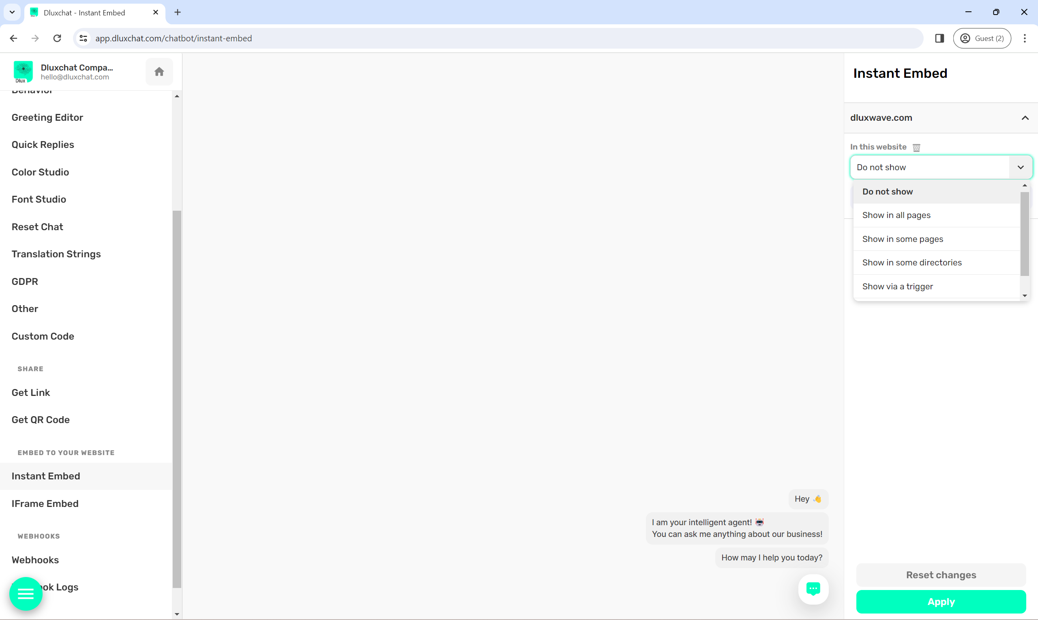Screen dimensions: 1038x620
Task: Click Reset changes button
Action: (941, 575)
